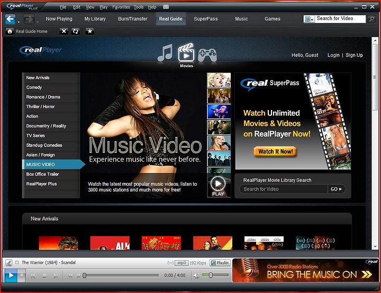Click the PLAY circle button on banner
This screenshot has width=381, height=293.
[218, 184]
